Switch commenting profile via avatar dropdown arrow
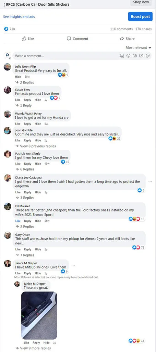Image resolution: width=156 pixels, height=352 pixels. click(x=10, y=58)
